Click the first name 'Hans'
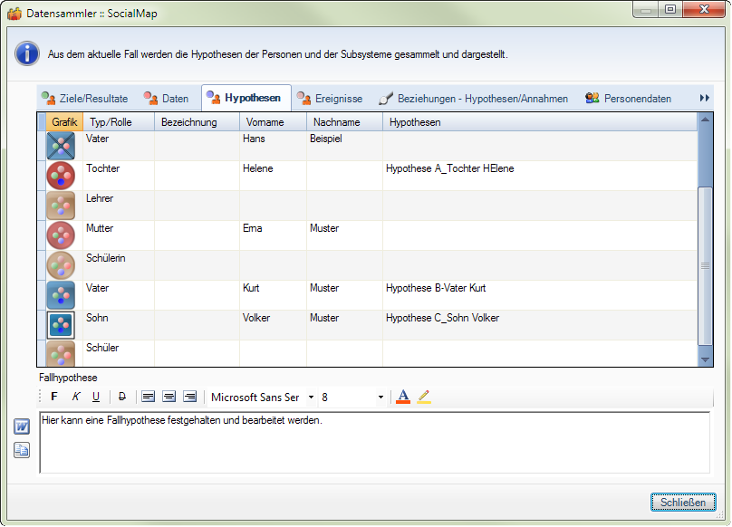Image resolution: width=732 pixels, height=527 pixels. point(254,139)
